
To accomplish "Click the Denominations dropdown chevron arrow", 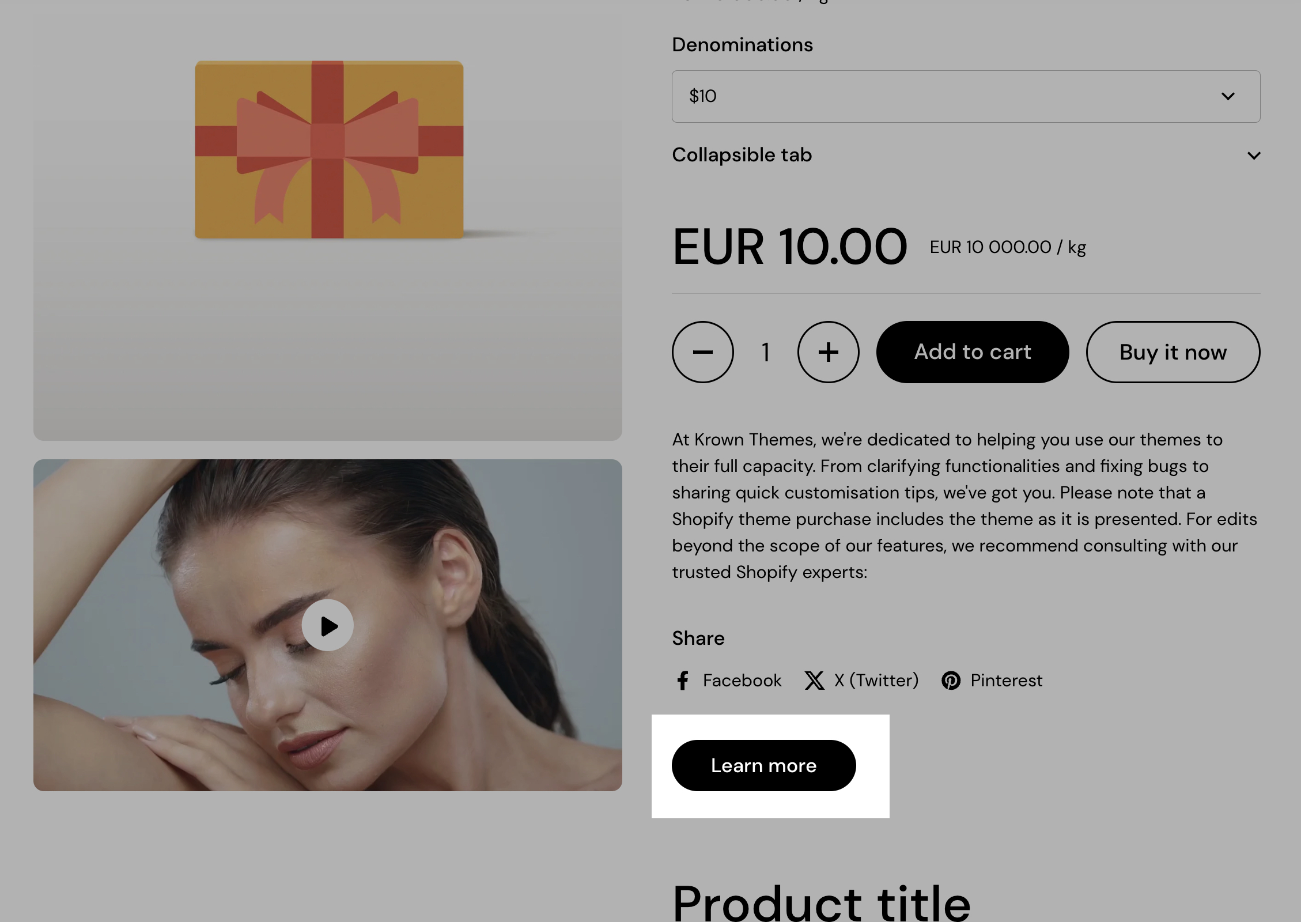I will (x=1228, y=96).
